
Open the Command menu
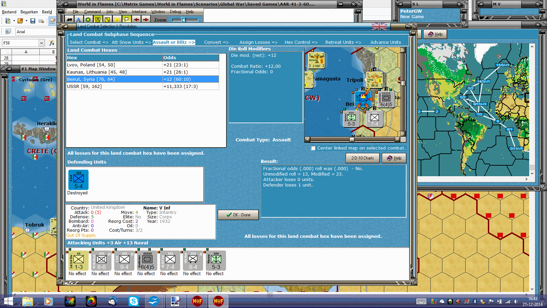[x=92, y=12]
